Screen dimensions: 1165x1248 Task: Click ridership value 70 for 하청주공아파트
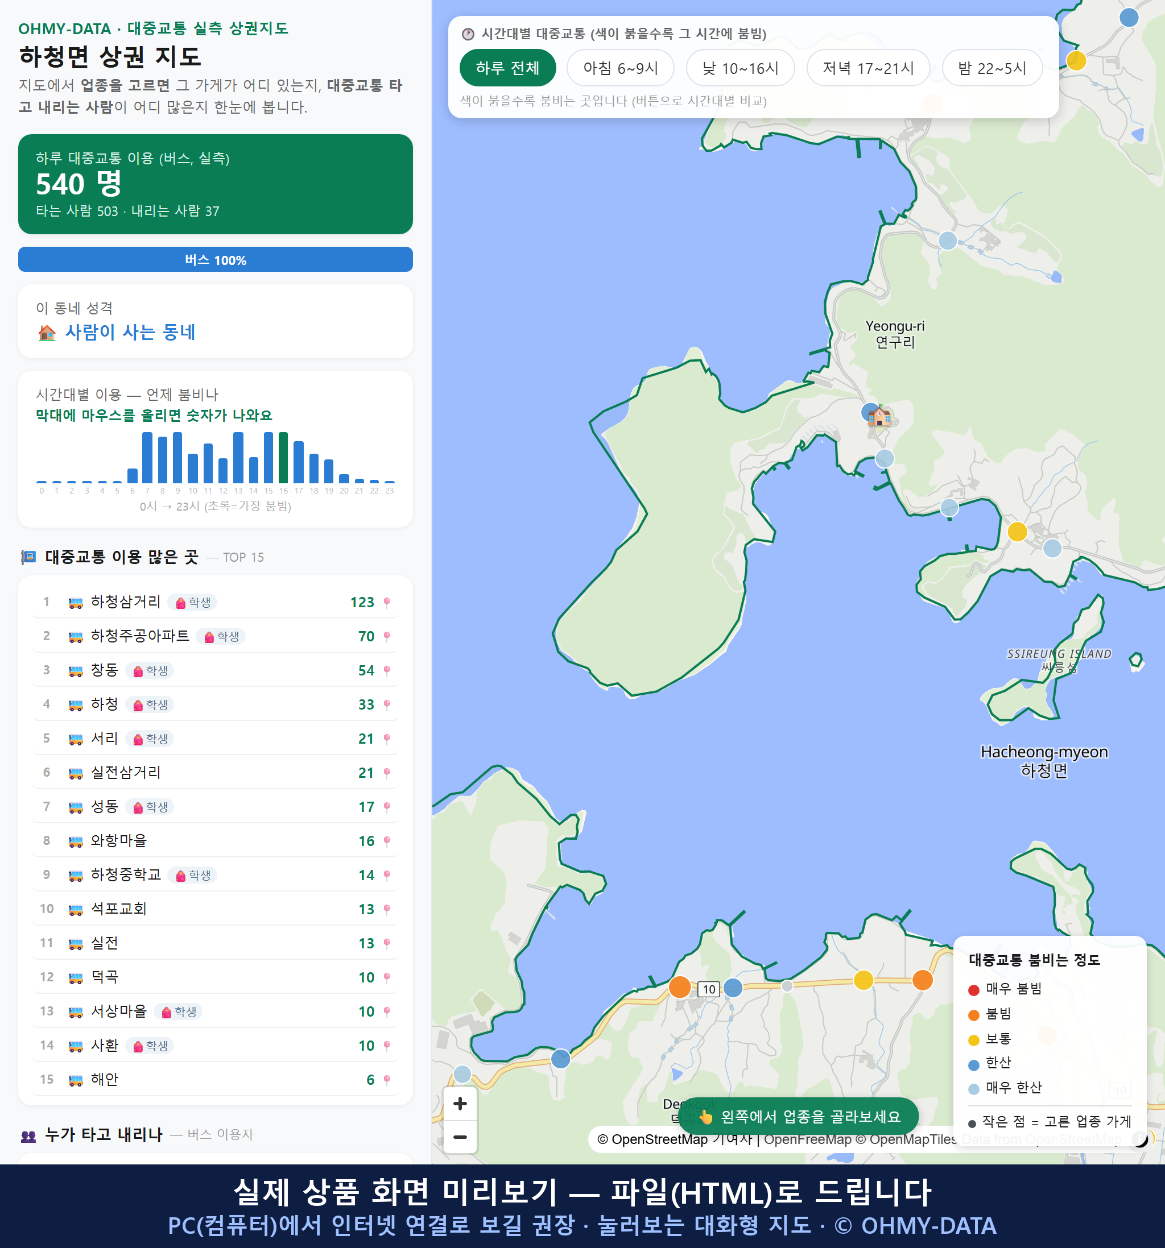(x=366, y=637)
